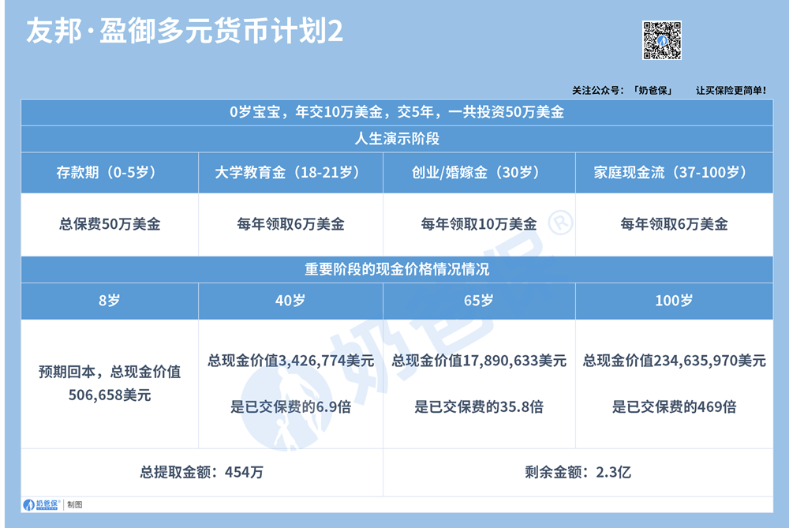
Task: Click 每年领取6万美金 under 家庭现金流
Action: pyautogui.click(x=675, y=224)
